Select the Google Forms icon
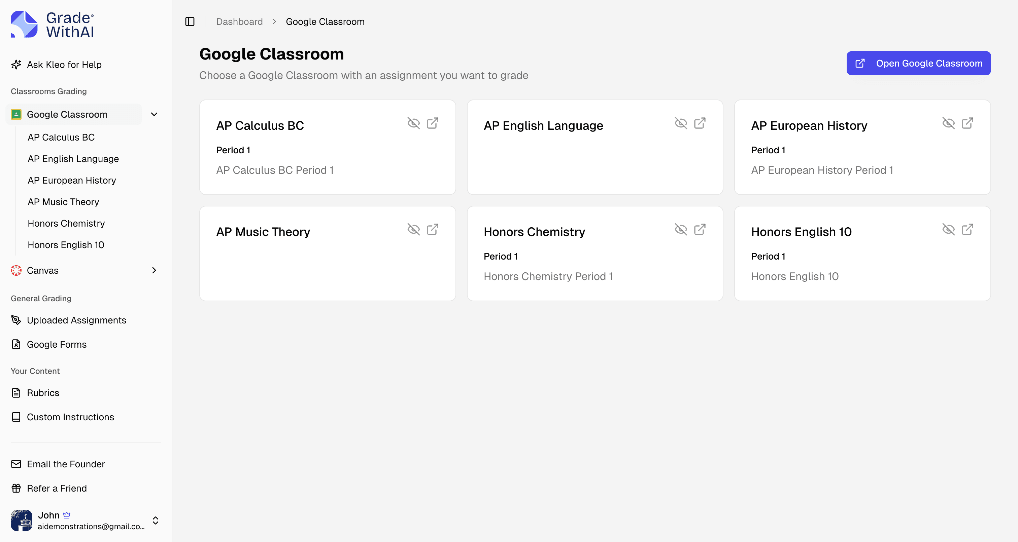The height and width of the screenshot is (542, 1018). pos(16,344)
